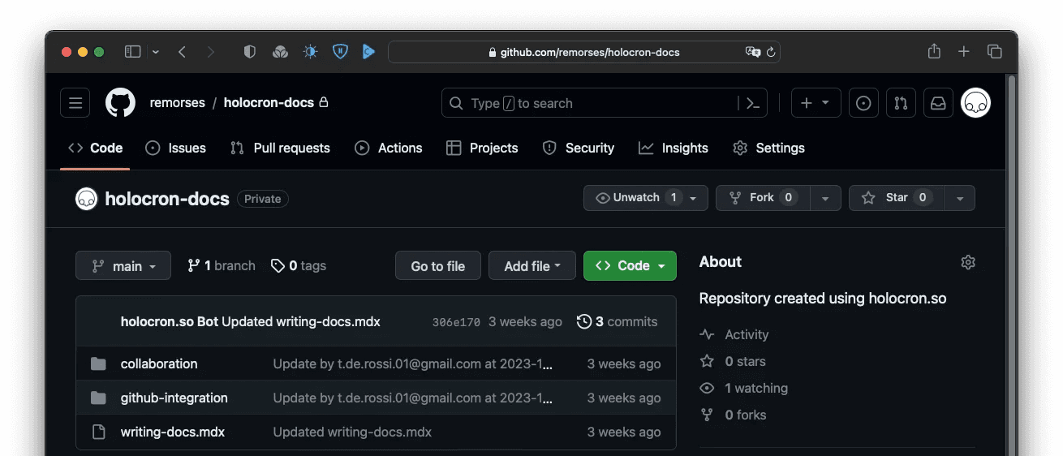The width and height of the screenshot is (1063, 456).
Task: Click the Bitwarden shield extension icon
Action: pos(340,52)
